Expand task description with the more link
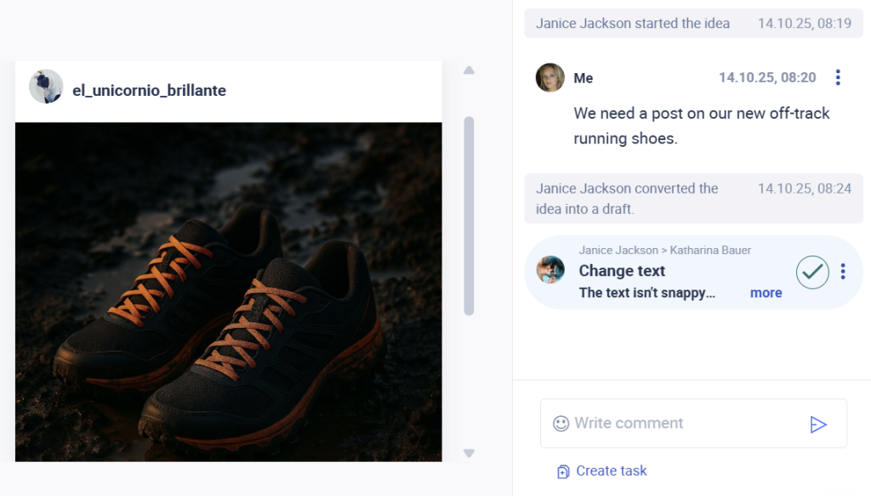The image size is (871, 496). [766, 292]
